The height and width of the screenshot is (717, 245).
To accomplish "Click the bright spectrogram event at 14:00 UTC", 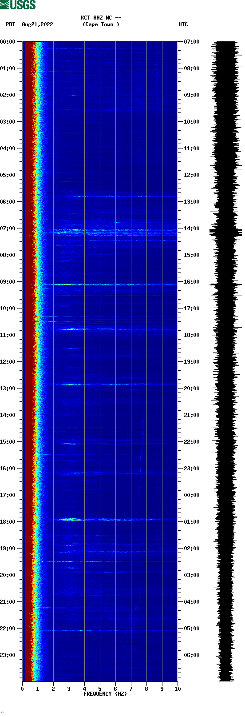I will (115, 231).
